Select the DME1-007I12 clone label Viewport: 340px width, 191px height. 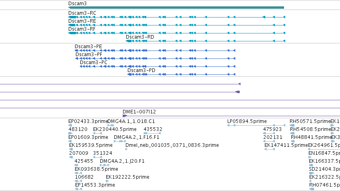(x=139, y=112)
